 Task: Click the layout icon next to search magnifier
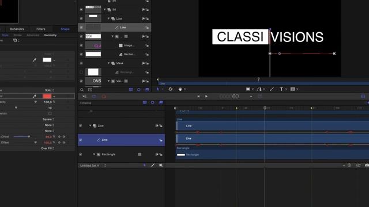(90, 90)
